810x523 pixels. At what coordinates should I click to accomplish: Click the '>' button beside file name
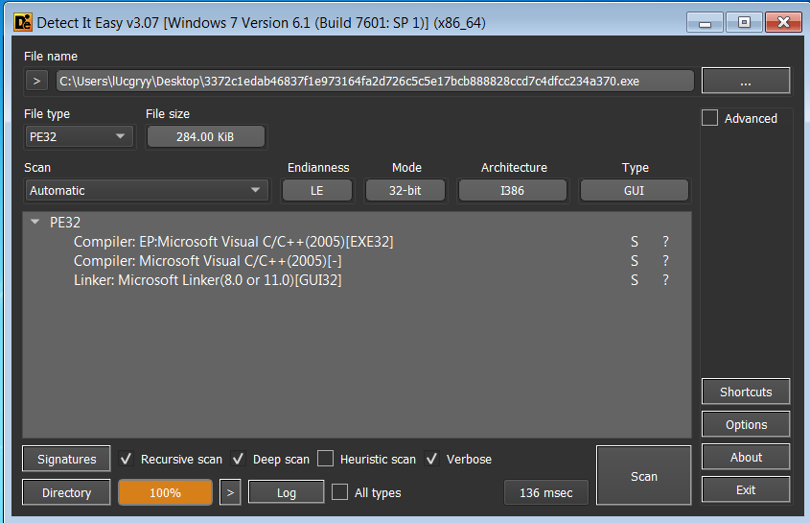tap(36, 82)
